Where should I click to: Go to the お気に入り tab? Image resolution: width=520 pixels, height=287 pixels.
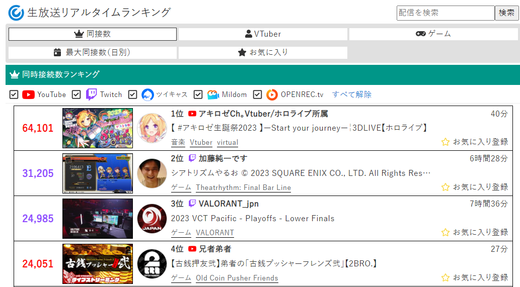point(263,53)
